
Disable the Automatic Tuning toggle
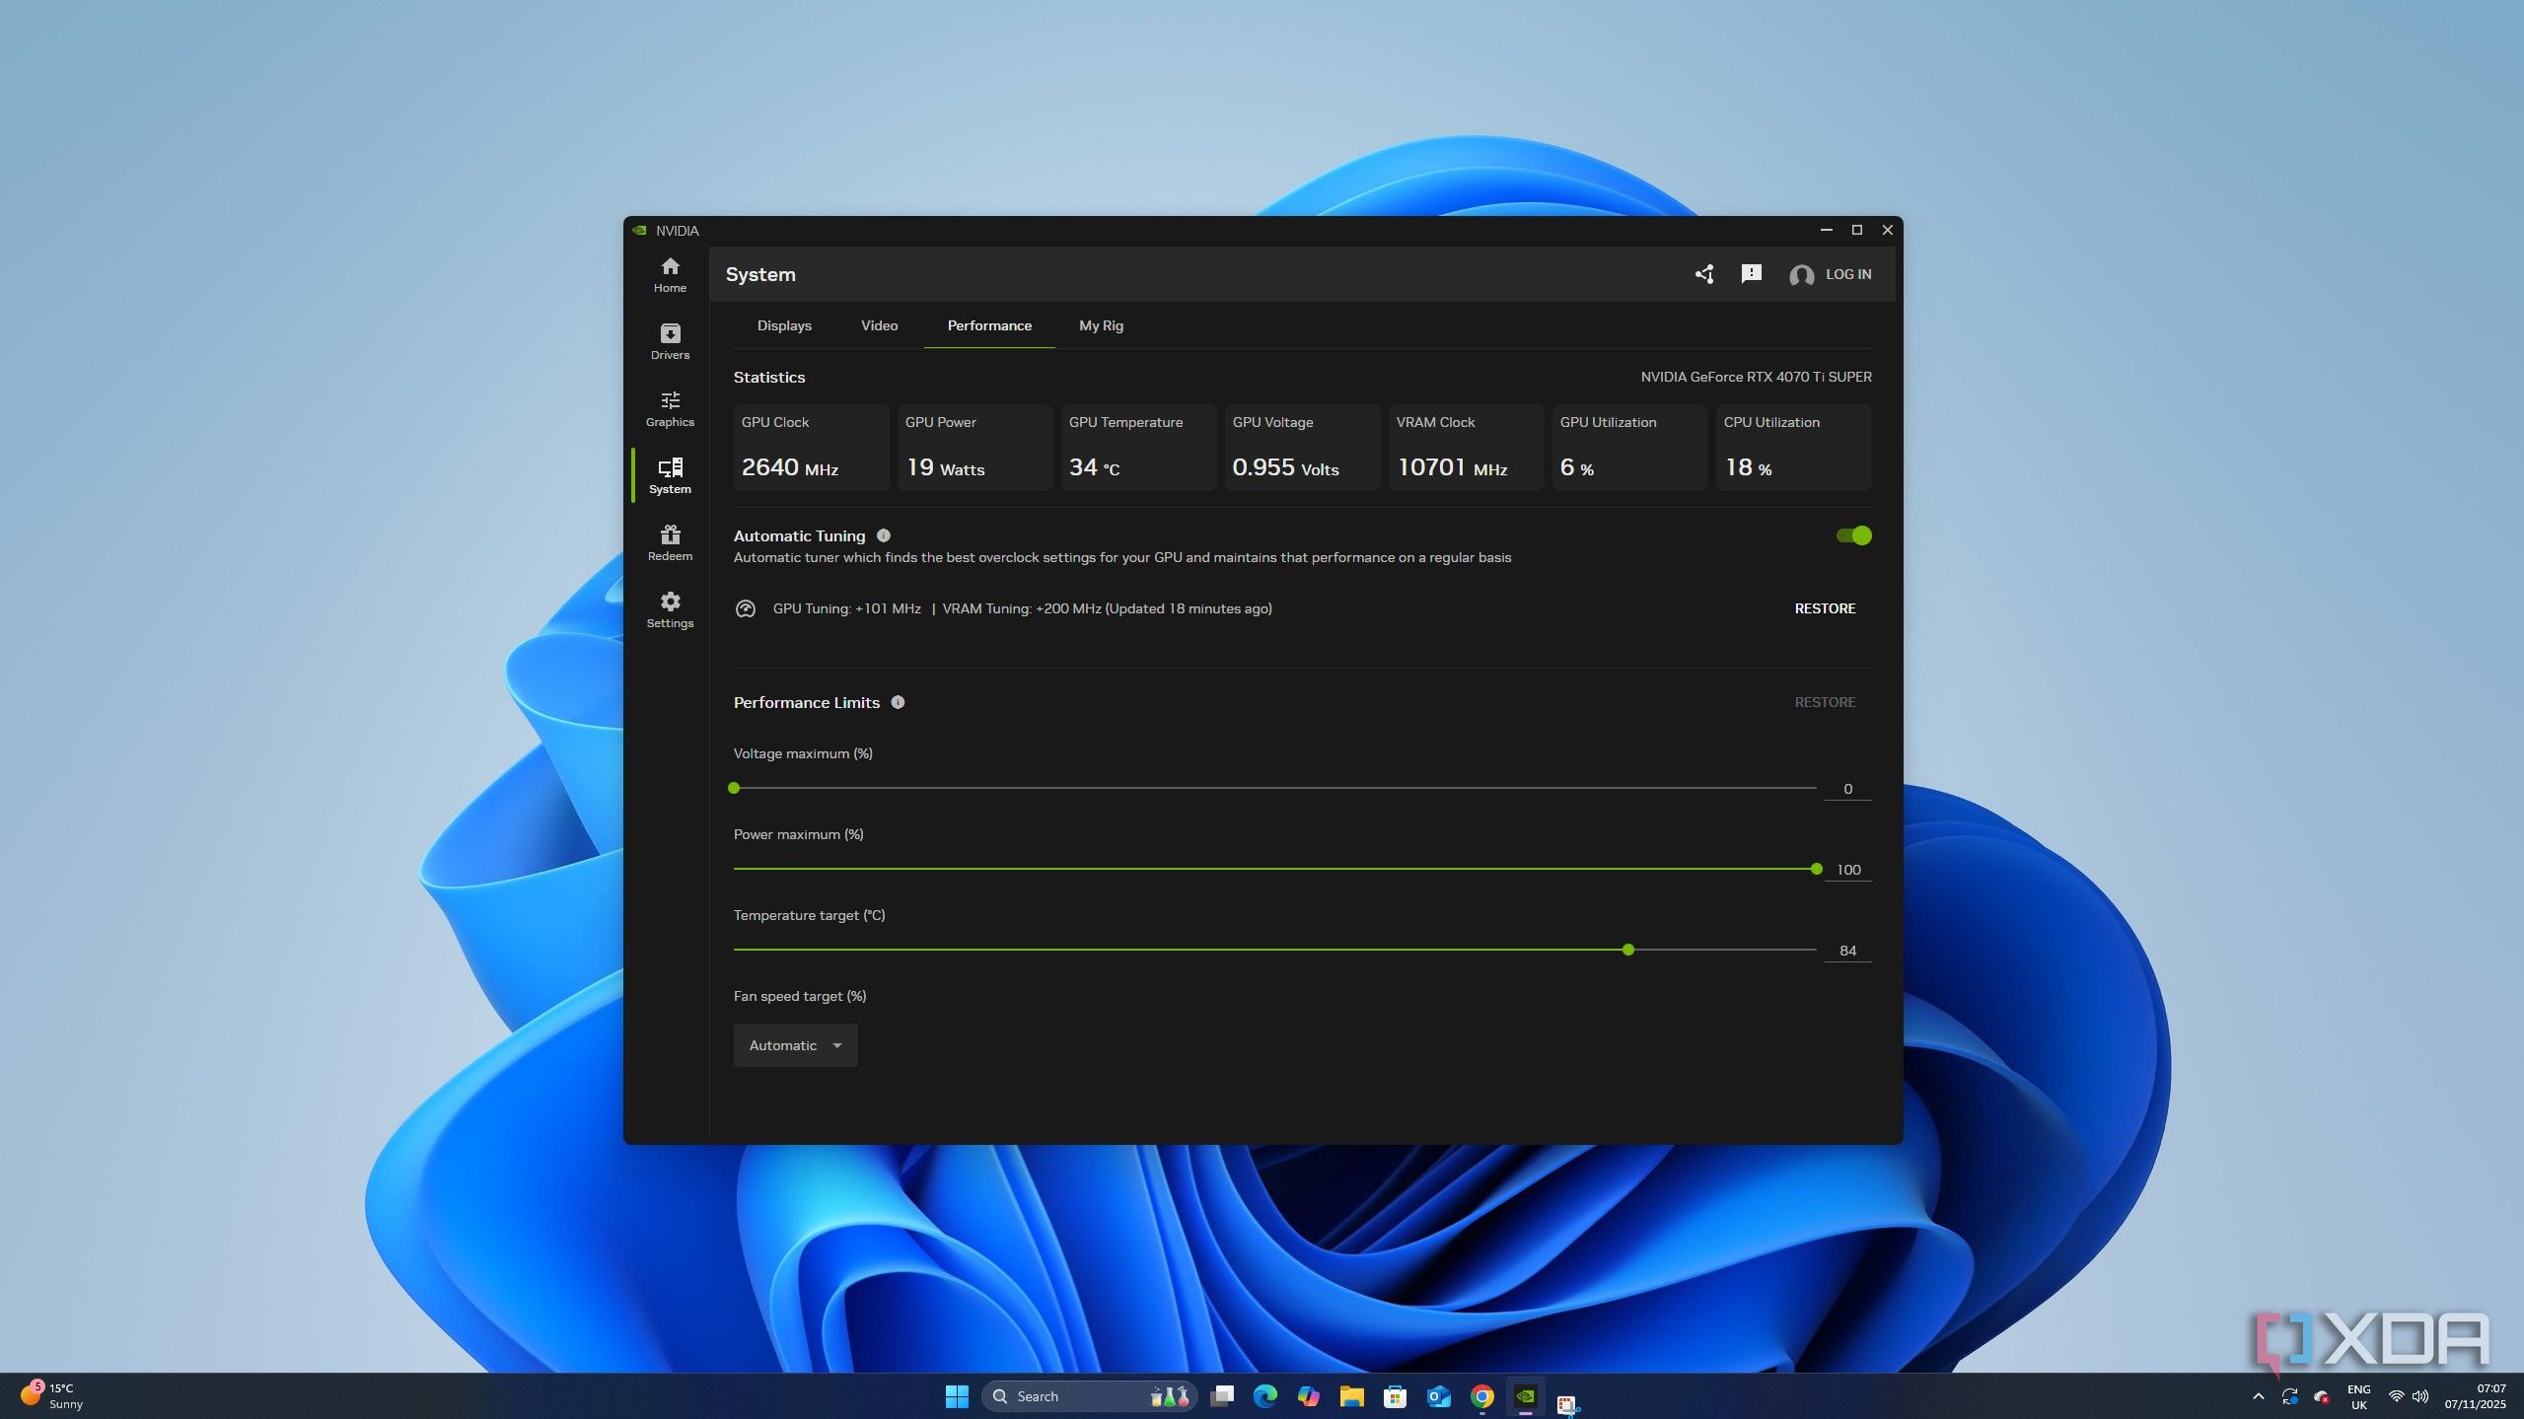pyautogui.click(x=1853, y=535)
